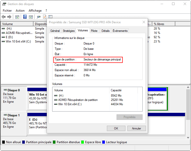Click the 92 % free value
This screenshot has width=191, height=151.
click(157, 37)
